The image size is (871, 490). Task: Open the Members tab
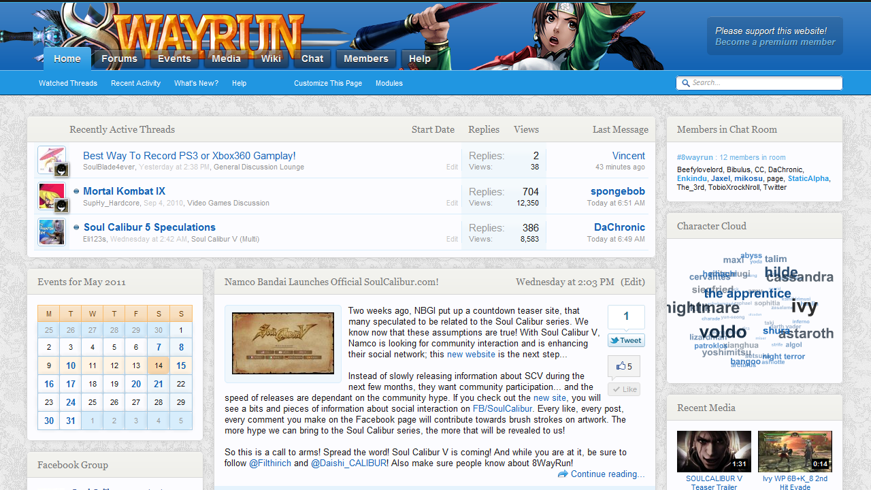coord(366,59)
